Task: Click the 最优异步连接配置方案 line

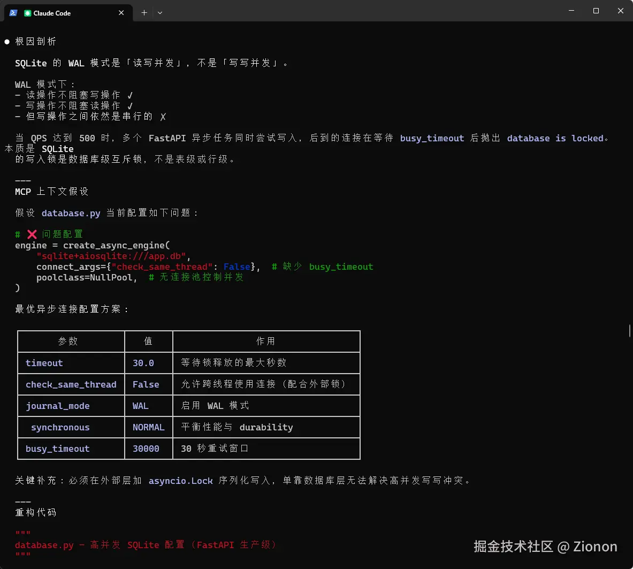Action: coord(72,309)
